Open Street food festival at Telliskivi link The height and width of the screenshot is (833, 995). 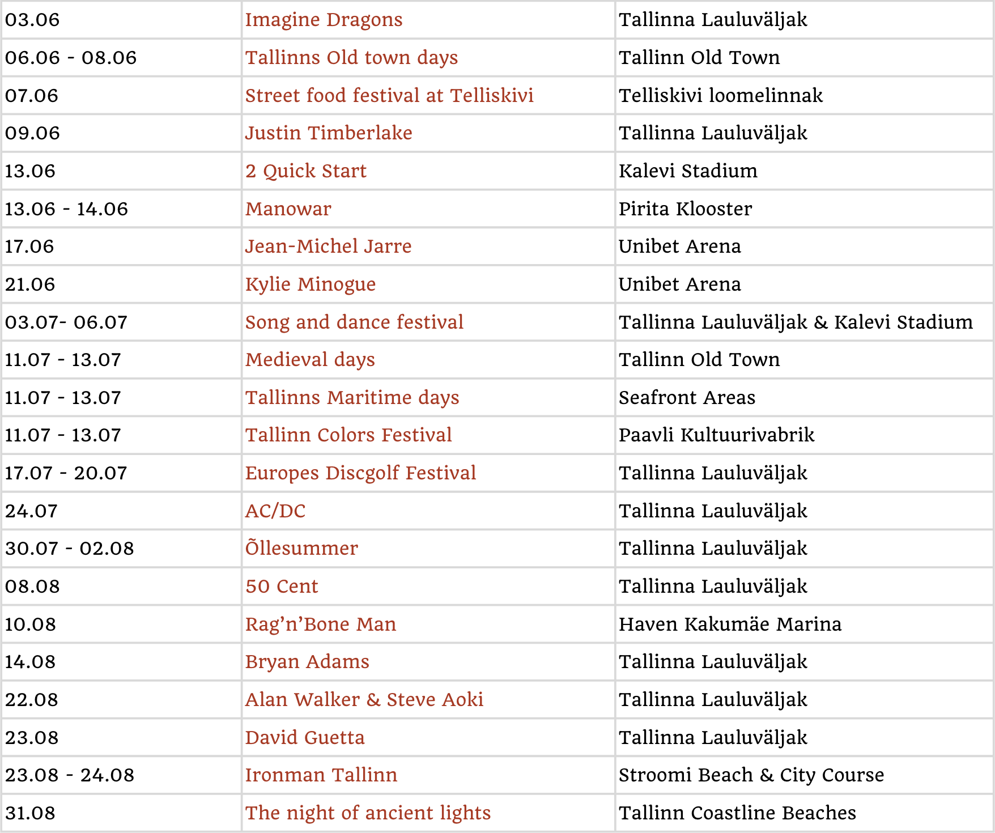[389, 96]
